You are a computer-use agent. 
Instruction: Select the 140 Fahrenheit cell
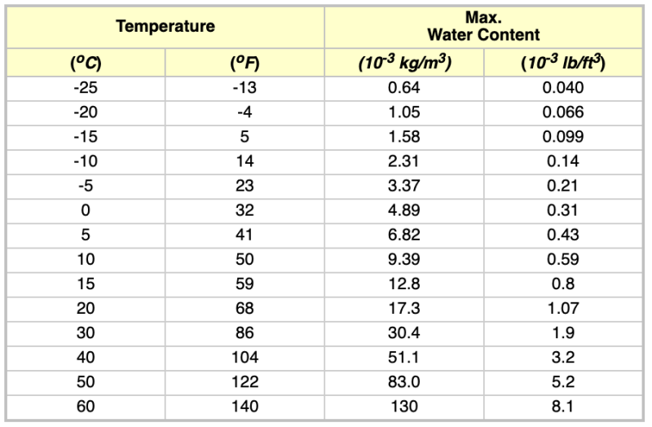click(244, 407)
